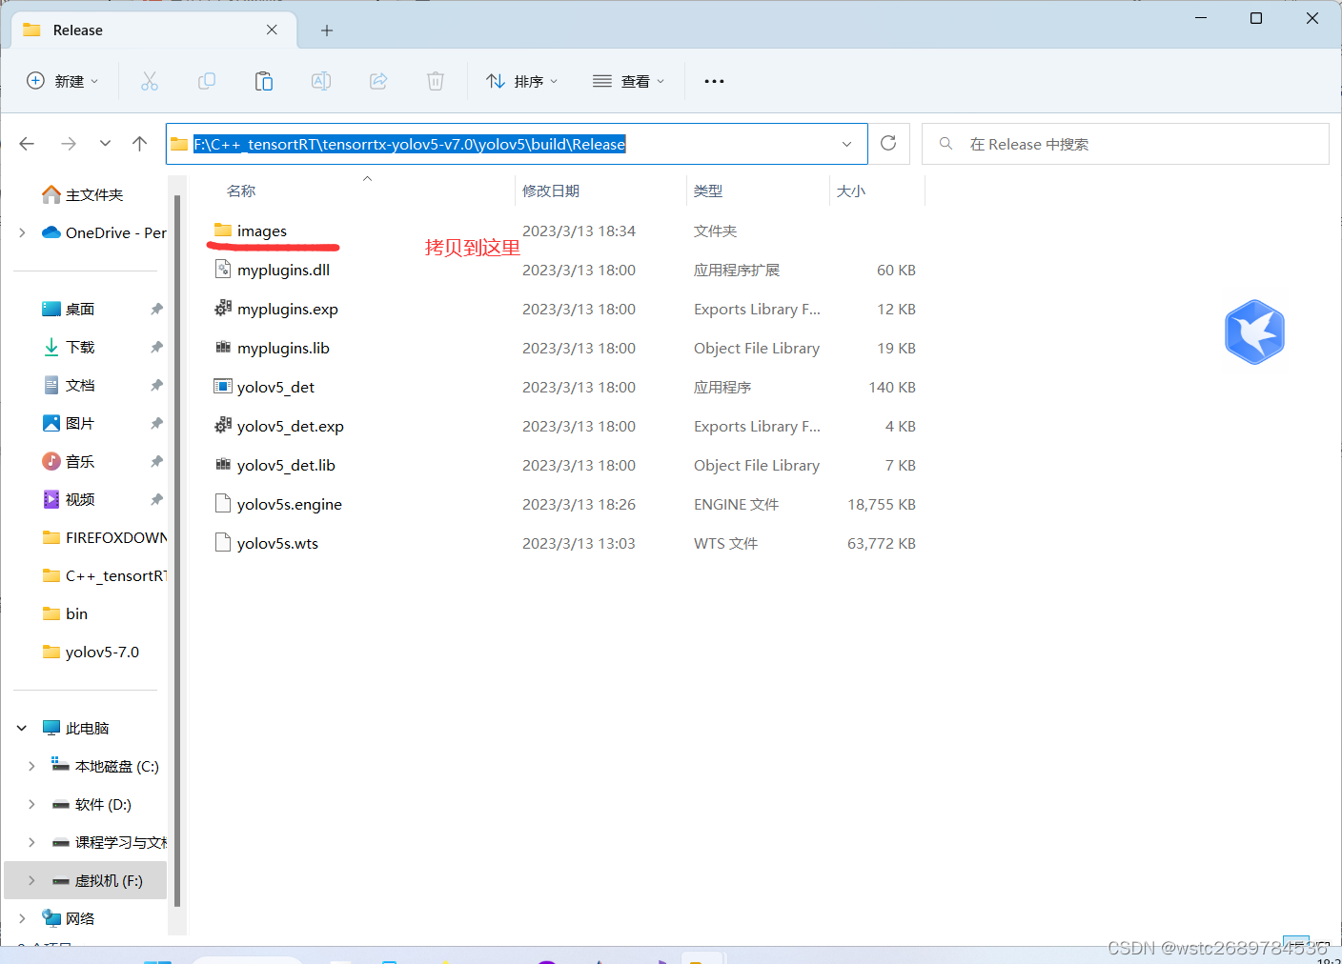Expand 本地磁盘 (C:) tree node

(31, 766)
